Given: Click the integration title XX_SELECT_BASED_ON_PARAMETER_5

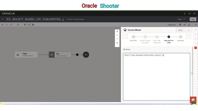Looking at the screenshot, I should 35,19.
